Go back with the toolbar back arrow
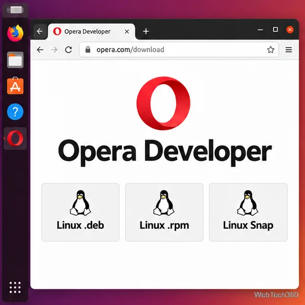305x305 pixels. coord(40,50)
